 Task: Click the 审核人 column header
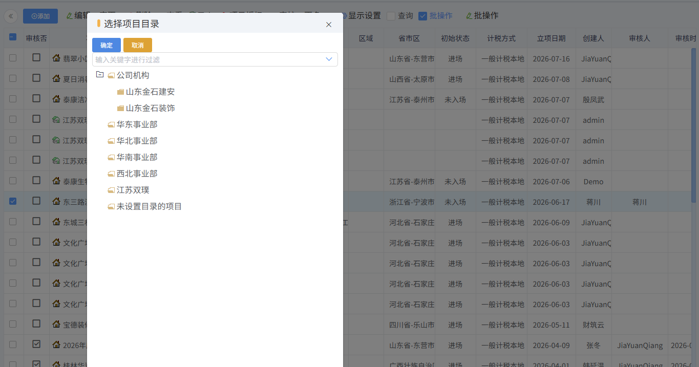click(640, 38)
